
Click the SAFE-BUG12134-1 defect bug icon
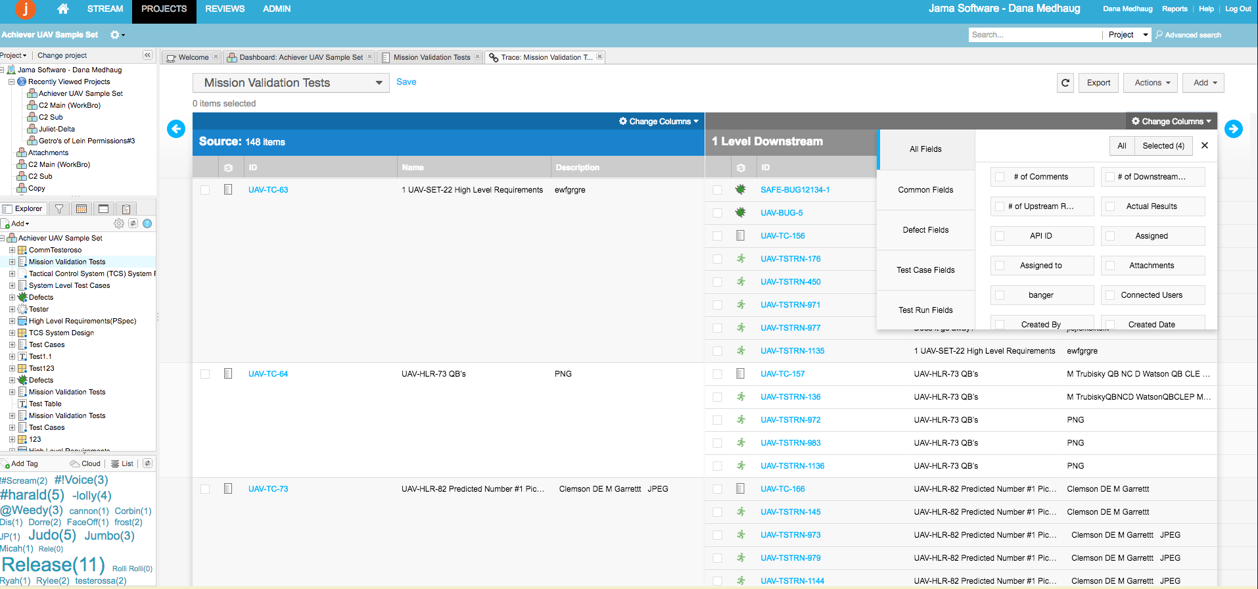point(741,189)
